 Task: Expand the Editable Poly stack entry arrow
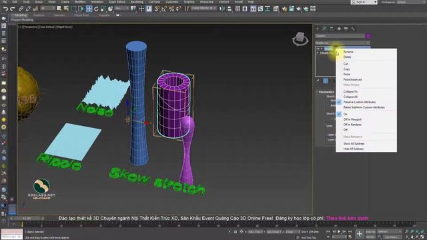point(318,53)
